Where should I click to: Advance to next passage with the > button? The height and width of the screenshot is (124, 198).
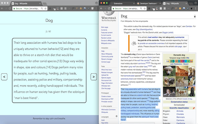coord(94,77)
